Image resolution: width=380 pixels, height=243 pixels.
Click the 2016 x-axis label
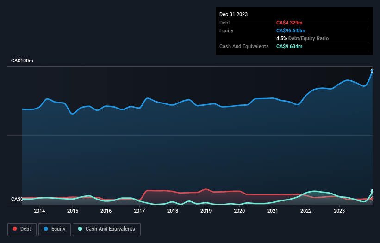pyautogui.click(x=106, y=211)
